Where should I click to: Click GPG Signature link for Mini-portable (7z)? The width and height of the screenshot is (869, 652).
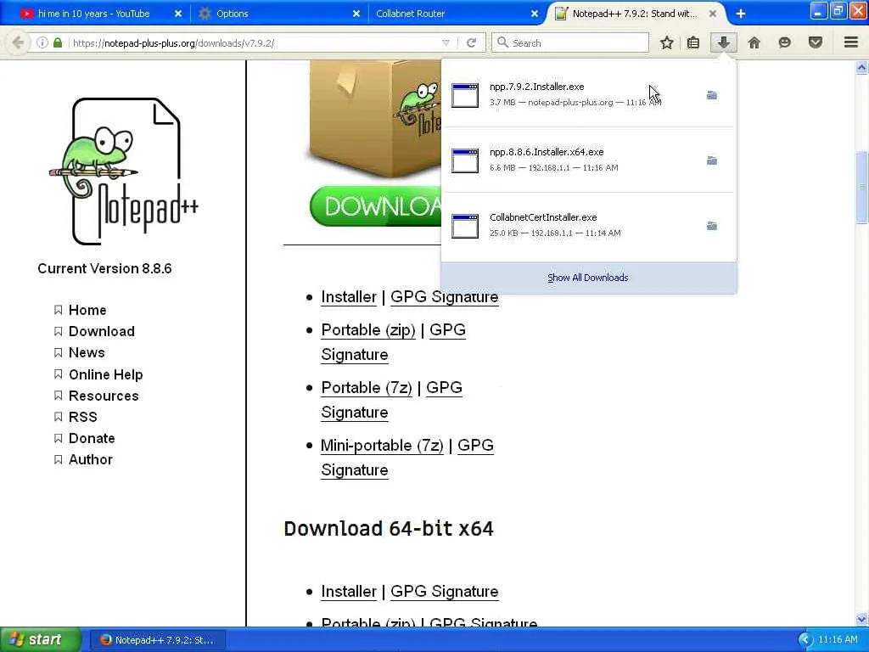coord(475,446)
